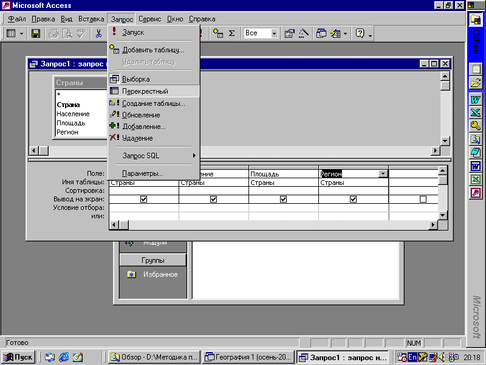Choose Перекрестный query type
Screen dimensions: 486x365
[154, 91]
